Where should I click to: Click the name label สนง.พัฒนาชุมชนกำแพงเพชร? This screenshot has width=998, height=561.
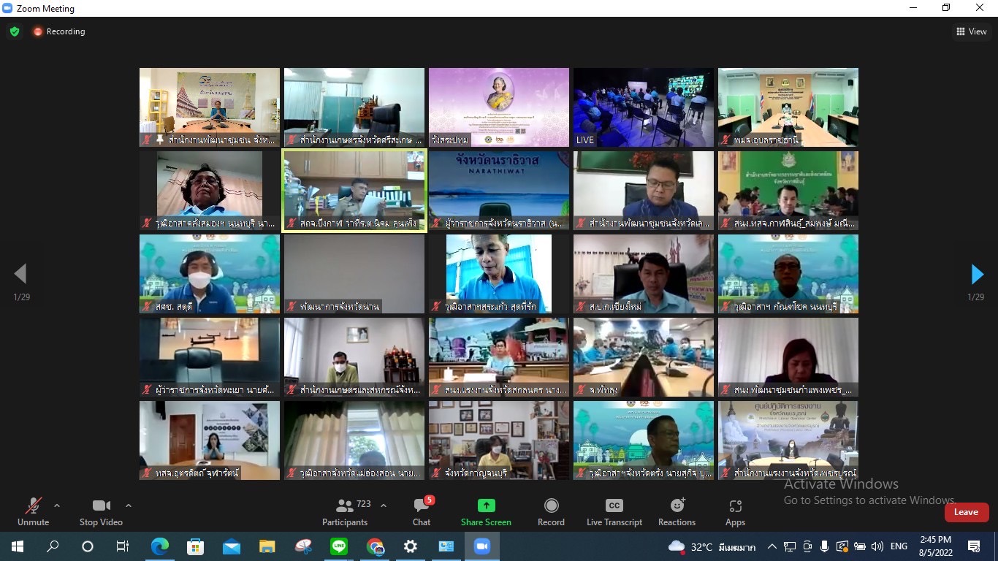click(793, 389)
